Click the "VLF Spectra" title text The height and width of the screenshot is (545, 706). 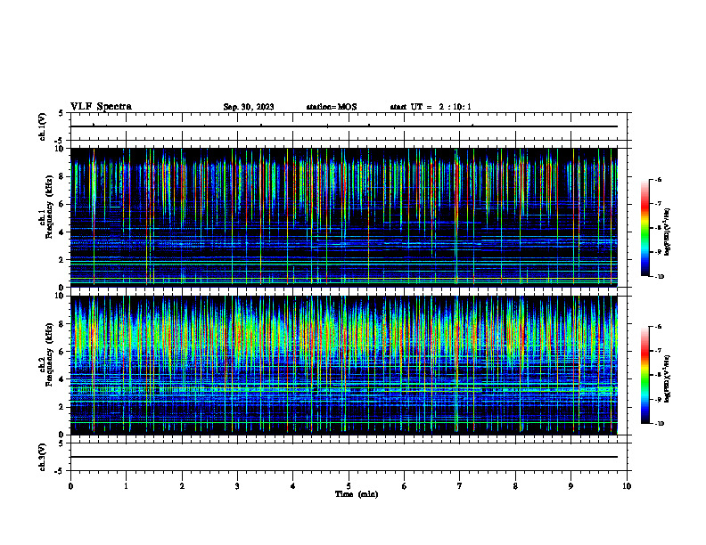pos(101,107)
